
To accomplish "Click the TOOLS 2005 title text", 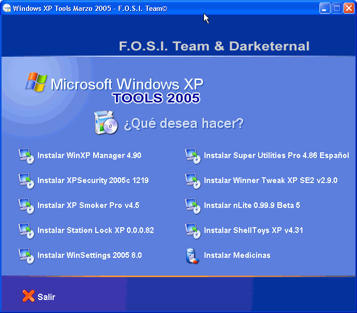I will coord(156,98).
